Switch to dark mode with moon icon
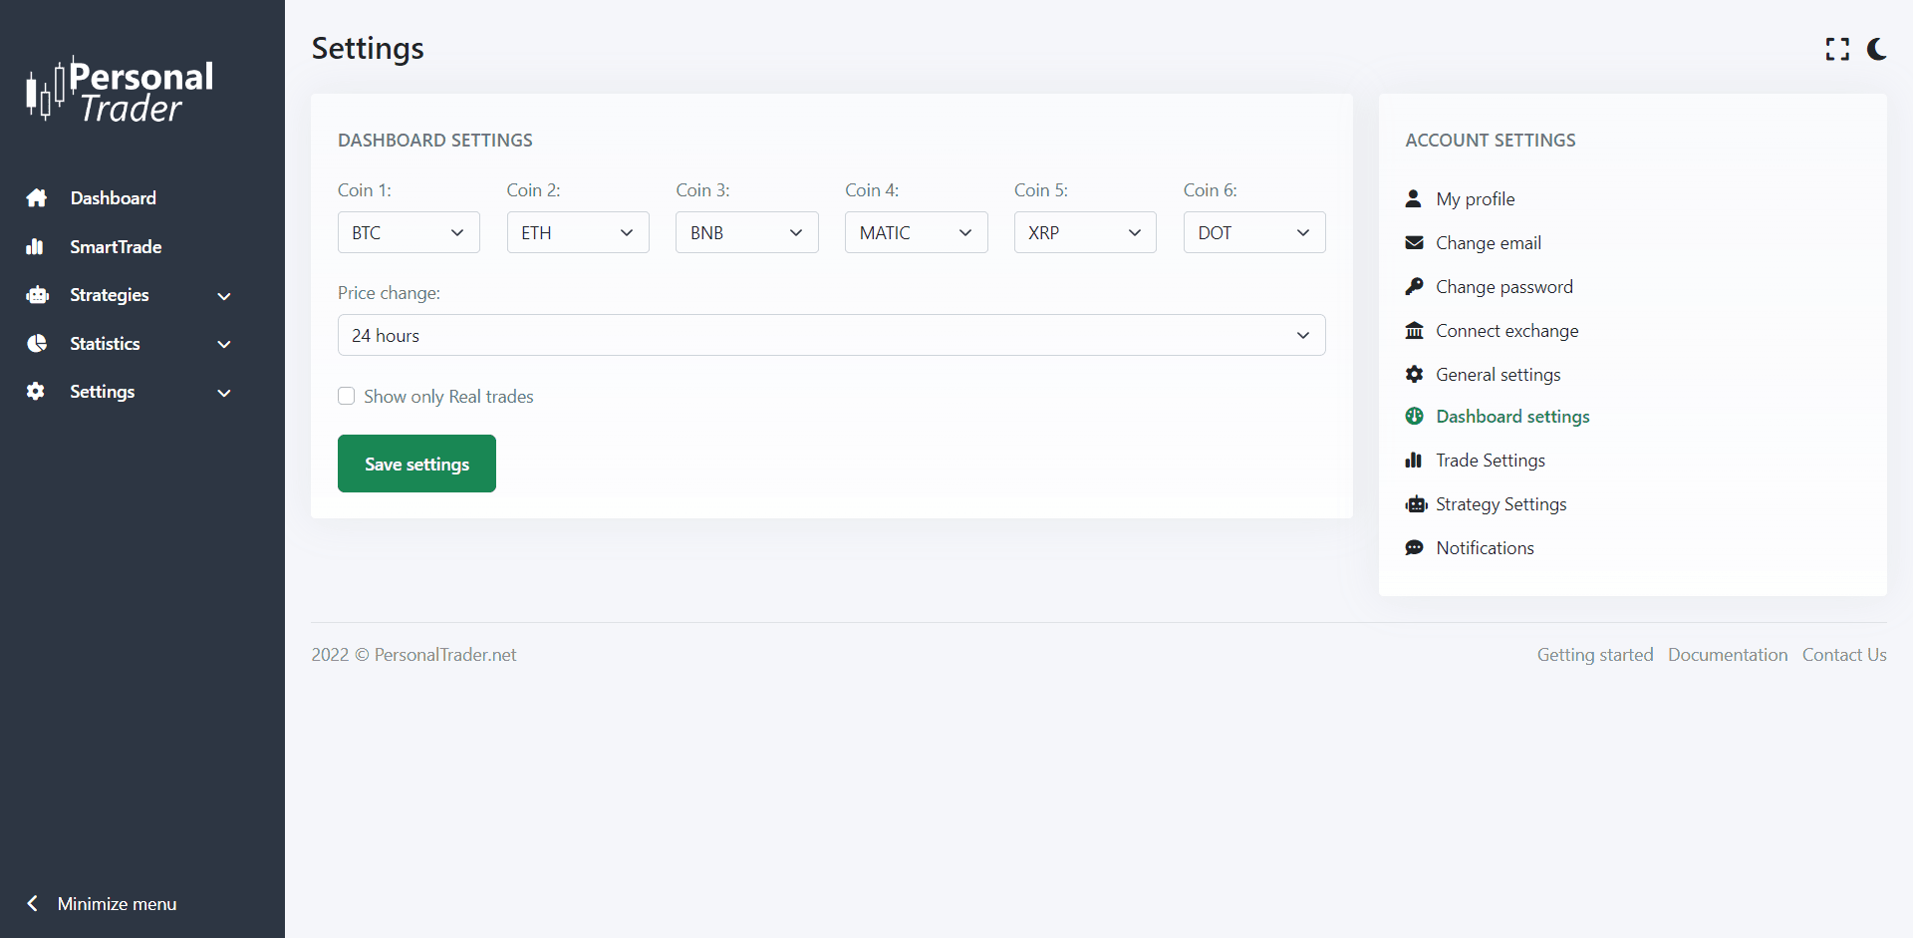The height and width of the screenshot is (938, 1913). (1877, 49)
